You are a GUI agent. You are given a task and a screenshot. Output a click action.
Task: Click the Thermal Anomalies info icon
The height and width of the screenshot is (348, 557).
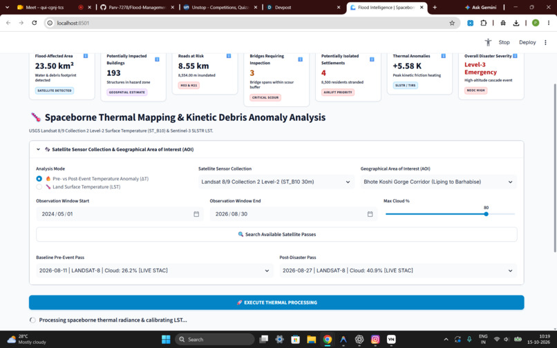444,56
